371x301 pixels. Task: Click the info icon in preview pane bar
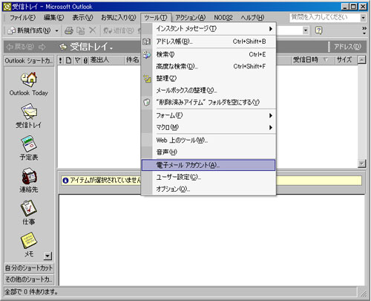[65, 181]
